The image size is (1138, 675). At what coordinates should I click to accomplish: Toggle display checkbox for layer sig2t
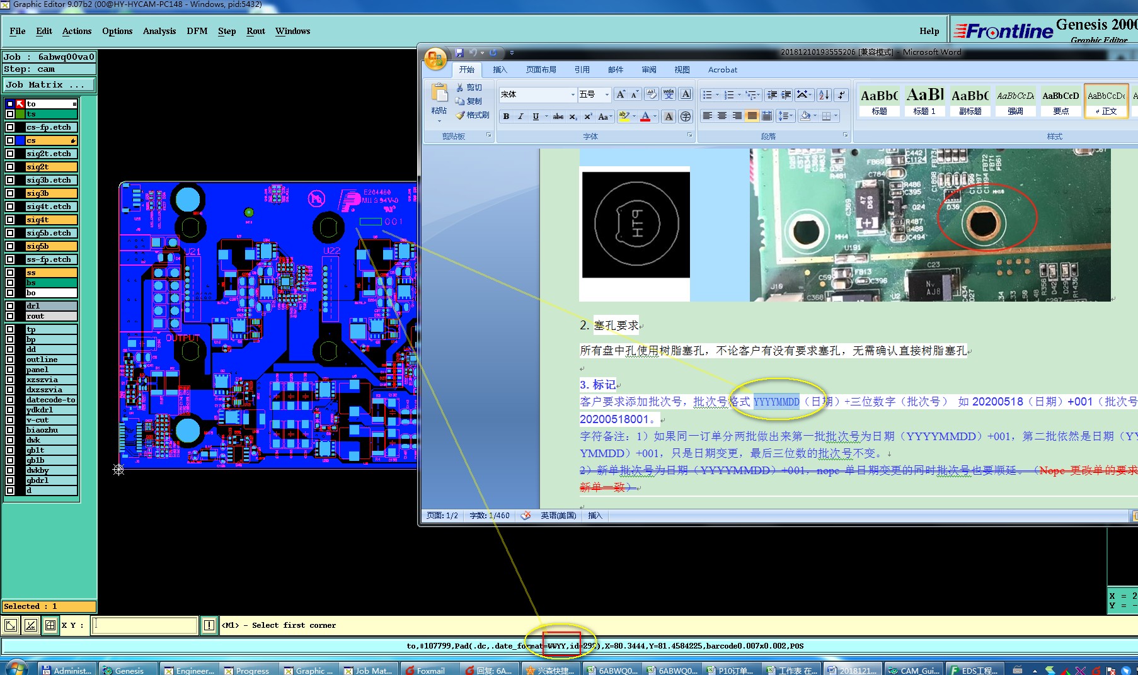pos(10,167)
